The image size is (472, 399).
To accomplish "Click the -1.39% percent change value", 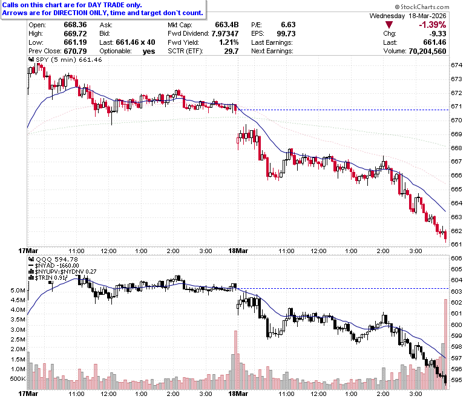I will [x=432, y=25].
